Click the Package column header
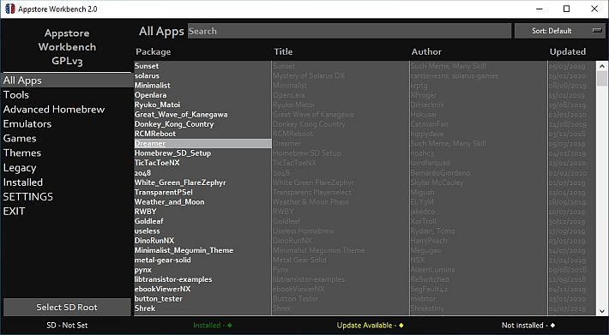 pos(154,51)
